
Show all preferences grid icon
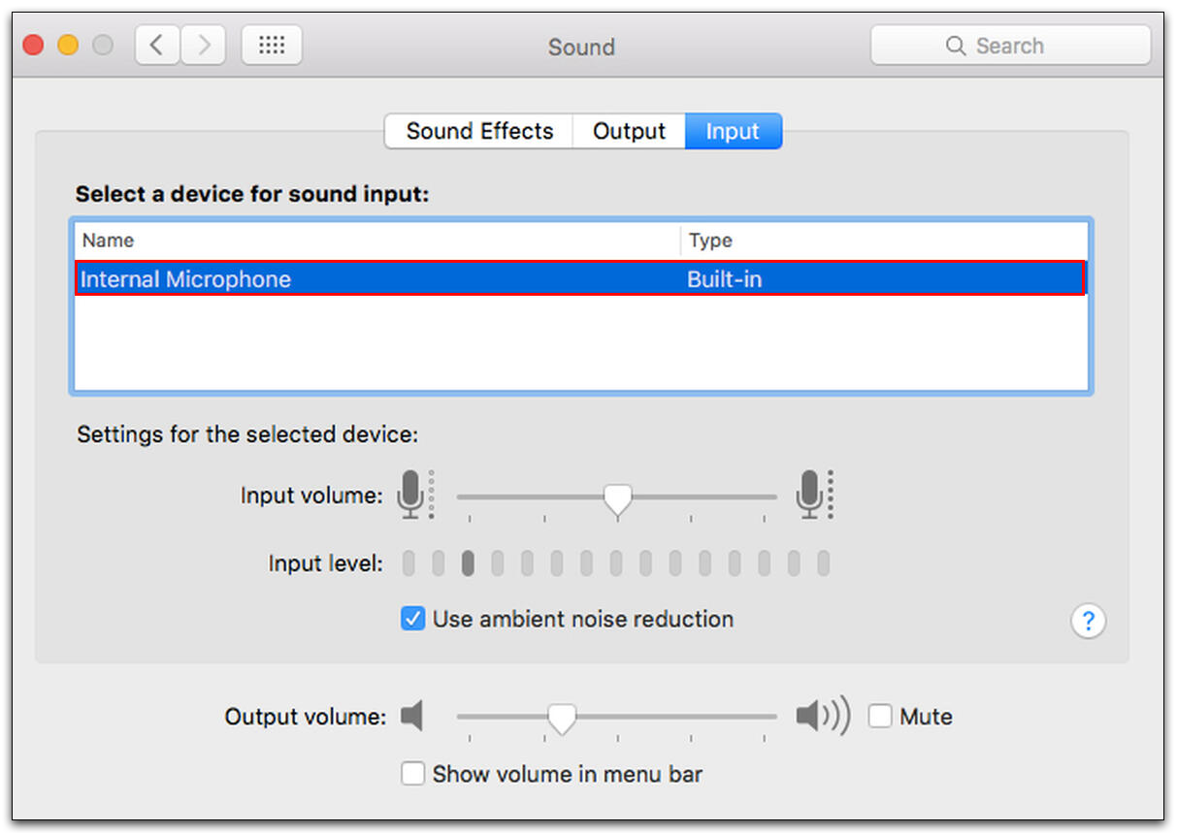coord(272,46)
